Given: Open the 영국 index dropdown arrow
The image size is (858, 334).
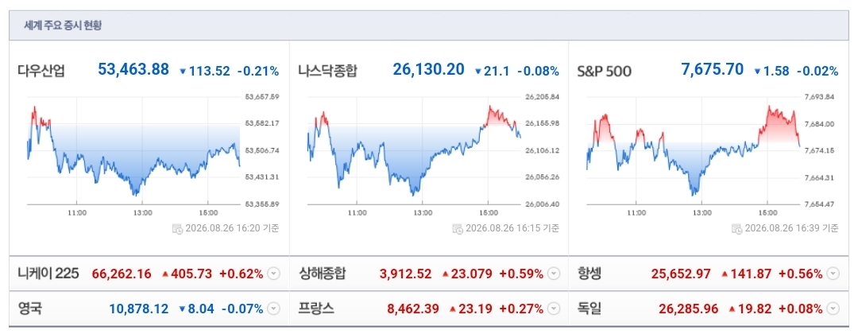Looking at the screenshot, I should pyautogui.click(x=274, y=309).
